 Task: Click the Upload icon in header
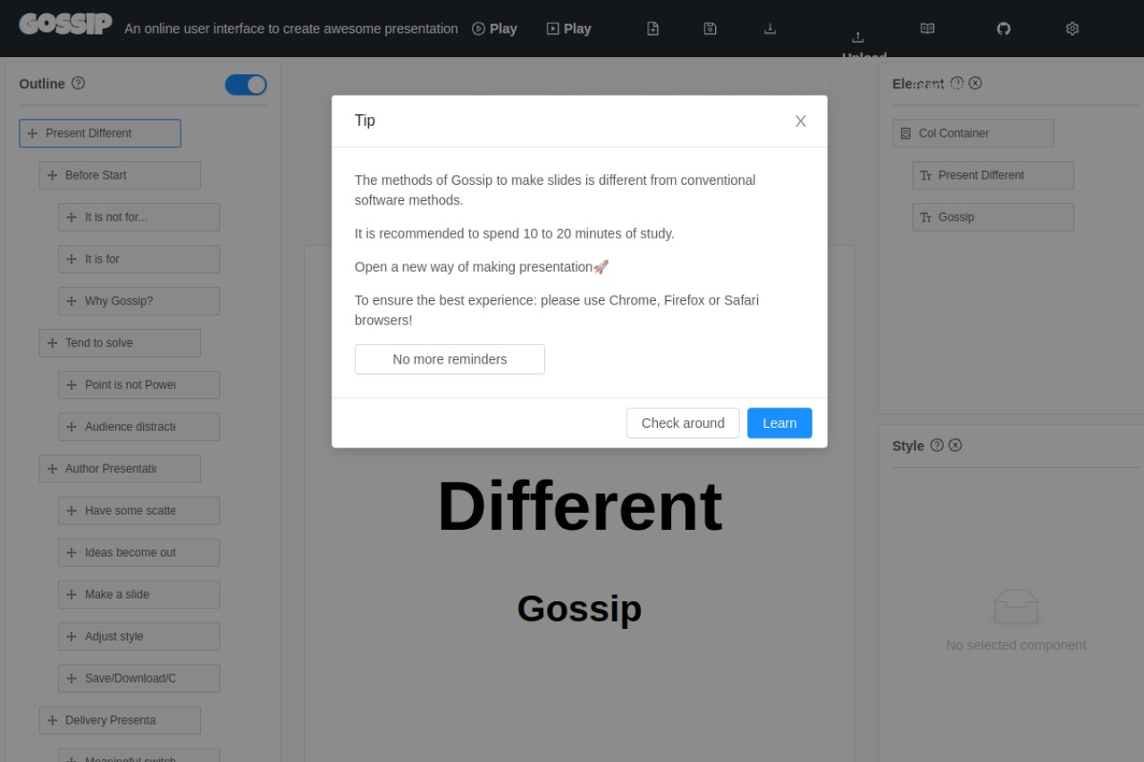coord(858,38)
